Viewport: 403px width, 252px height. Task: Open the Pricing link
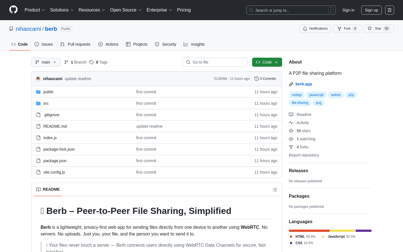coord(184,10)
